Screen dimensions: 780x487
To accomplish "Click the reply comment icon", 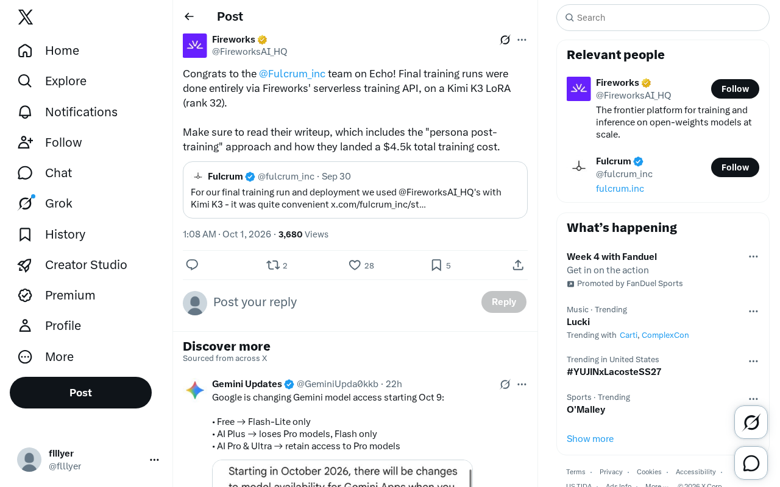I will point(192,265).
